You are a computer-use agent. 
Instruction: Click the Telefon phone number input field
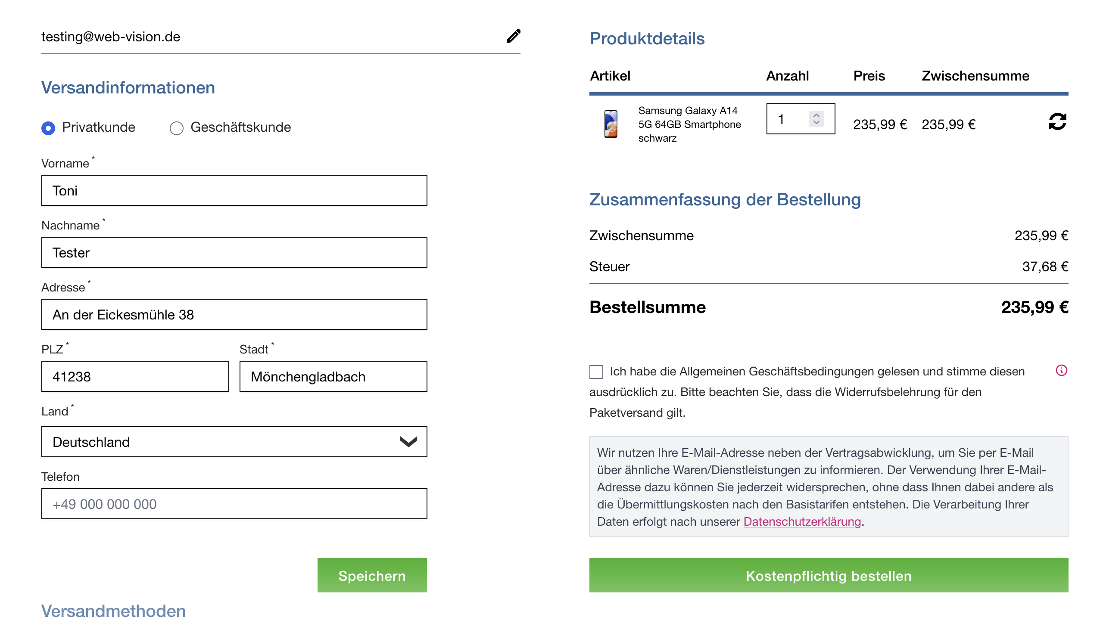[x=235, y=504]
